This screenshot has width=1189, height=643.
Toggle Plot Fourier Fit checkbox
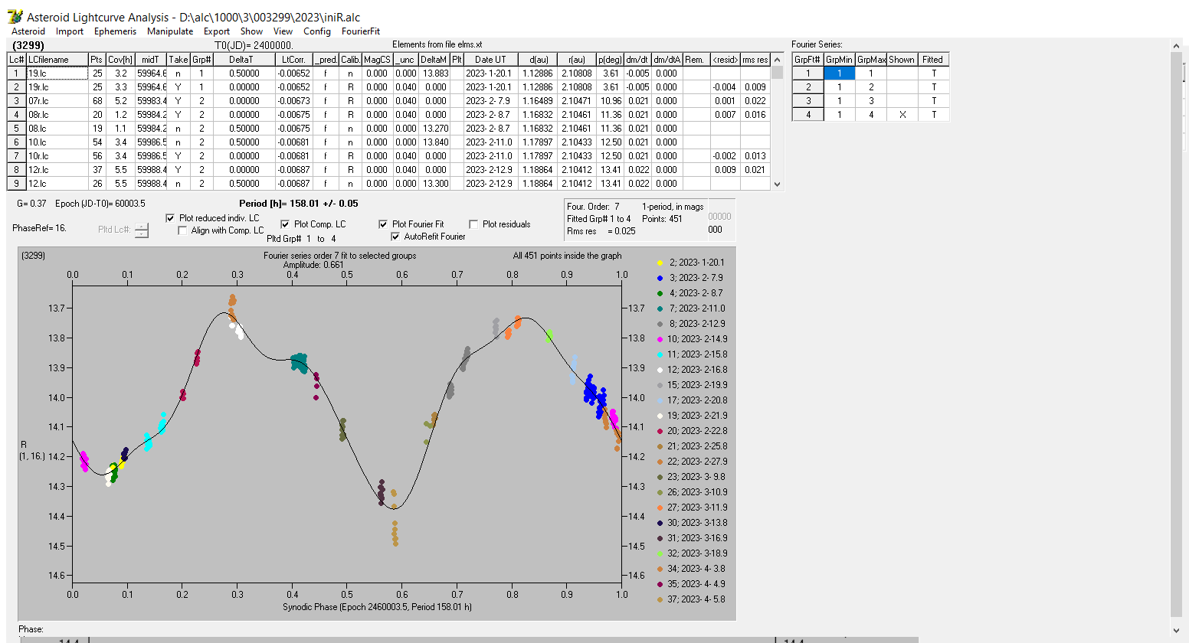(x=383, y=224)
